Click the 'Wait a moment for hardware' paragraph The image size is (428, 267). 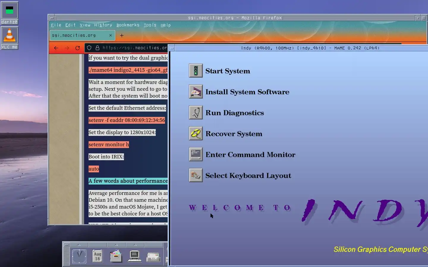click(128, 89)
